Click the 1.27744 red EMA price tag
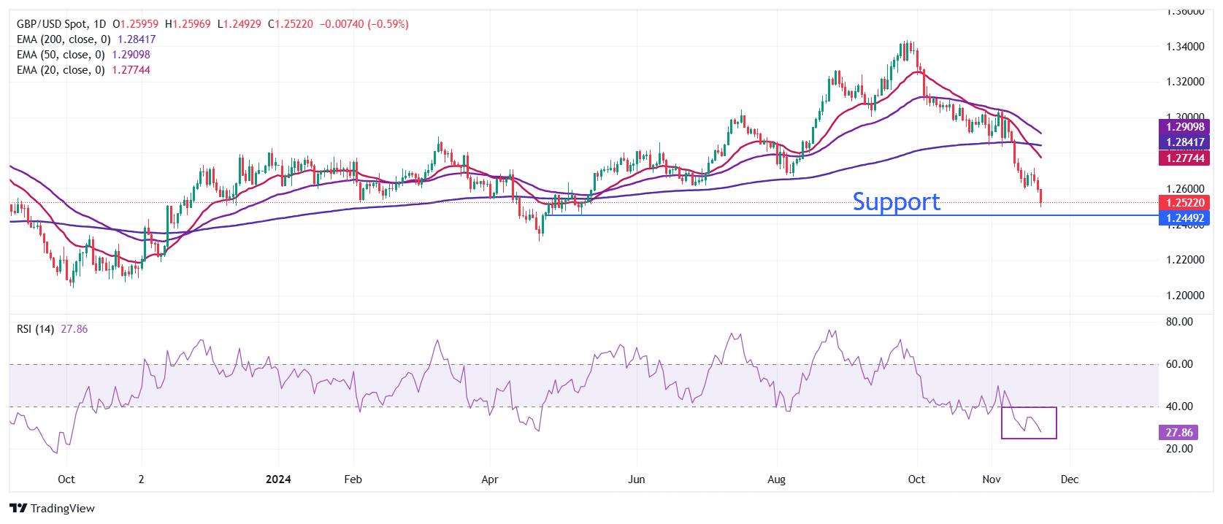This screenshot has width=1223, height=524. point(1184,158)
